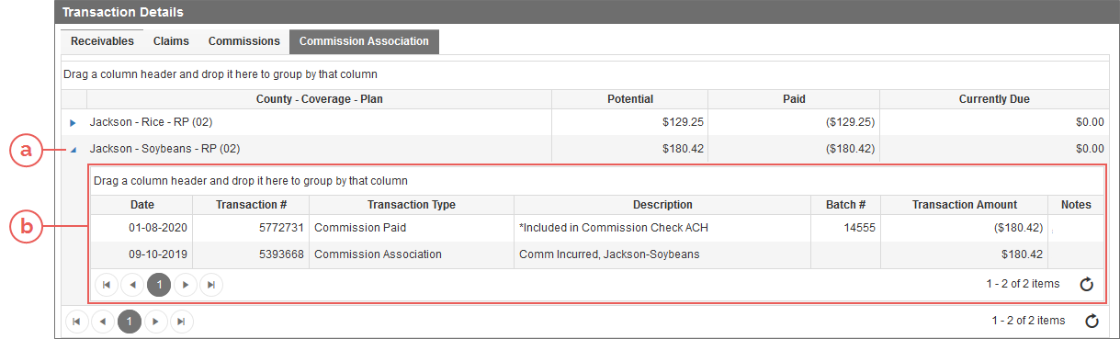Go to first page in bottom outer pager
Viewport: 1120px width, 339px height.
pyautogui.click(x=77, y=321)
